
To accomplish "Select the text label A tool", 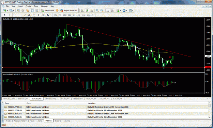I will [x=39, y=15].
